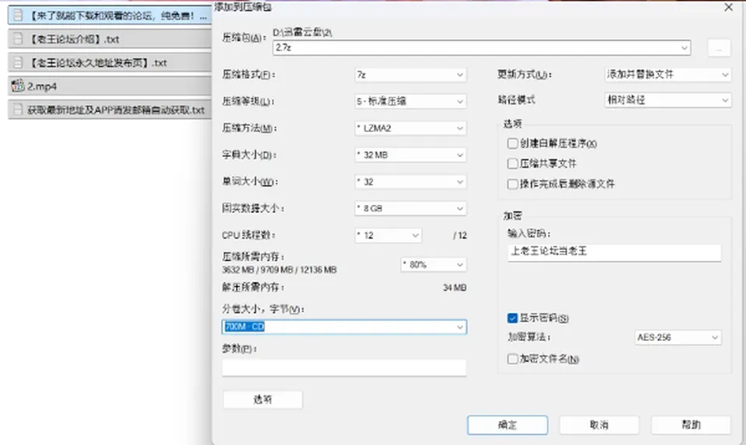The height and width of the screenshot is (445, 746).
Task: Toggle 操作完成后删除源文件 checkbox
Action: [x=512, y=184]
